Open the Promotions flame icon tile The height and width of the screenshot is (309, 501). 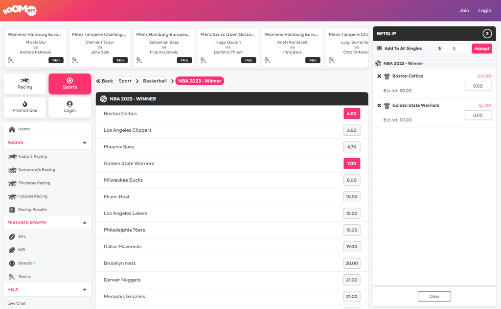pyautogui.click(x=25, y=107)
